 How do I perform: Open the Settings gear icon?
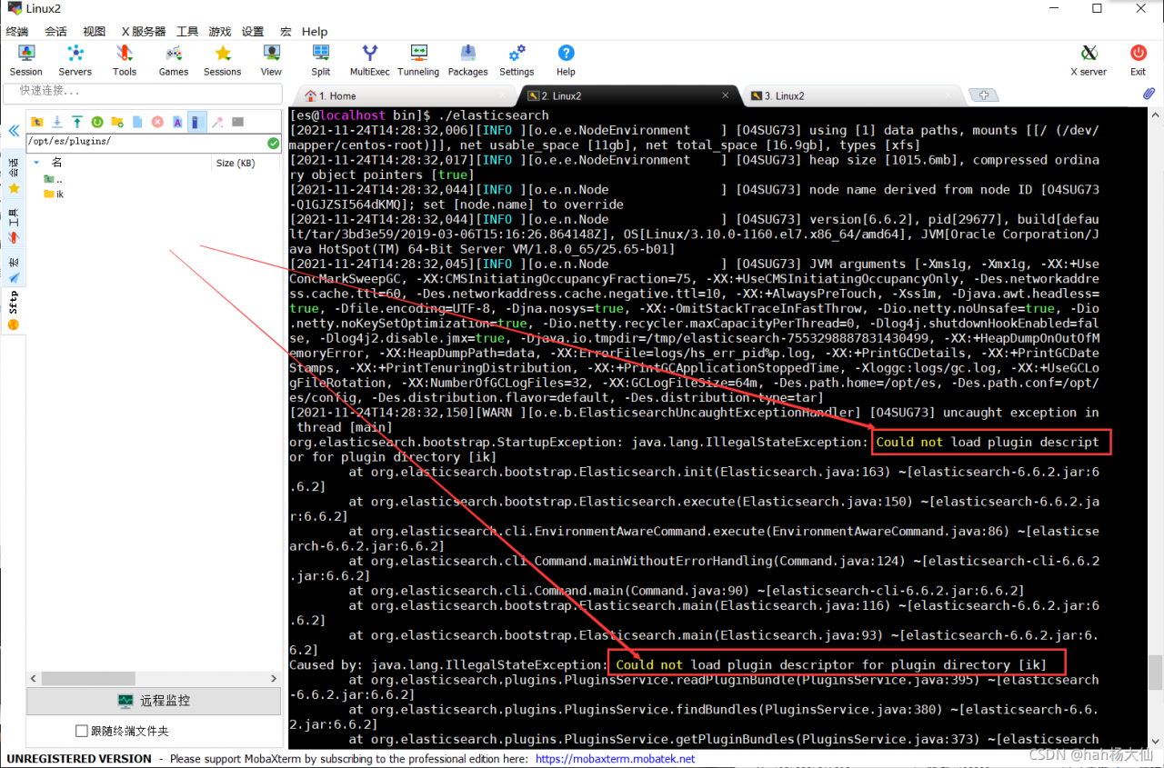517,61
